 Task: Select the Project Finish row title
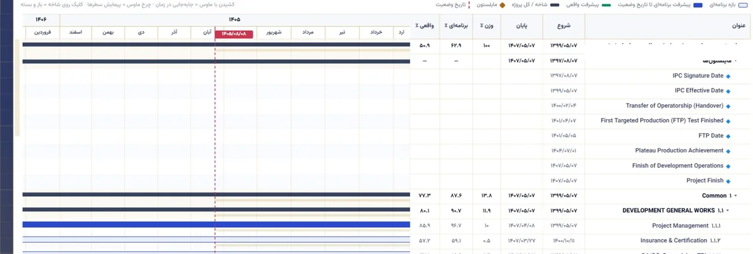point(705,181)
